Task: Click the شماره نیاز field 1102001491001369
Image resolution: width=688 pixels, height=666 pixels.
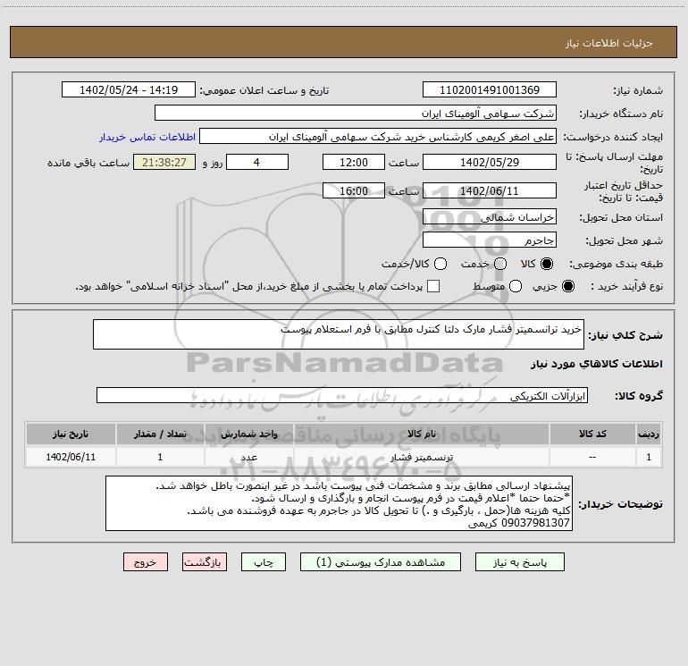Action: click(490, 89)
